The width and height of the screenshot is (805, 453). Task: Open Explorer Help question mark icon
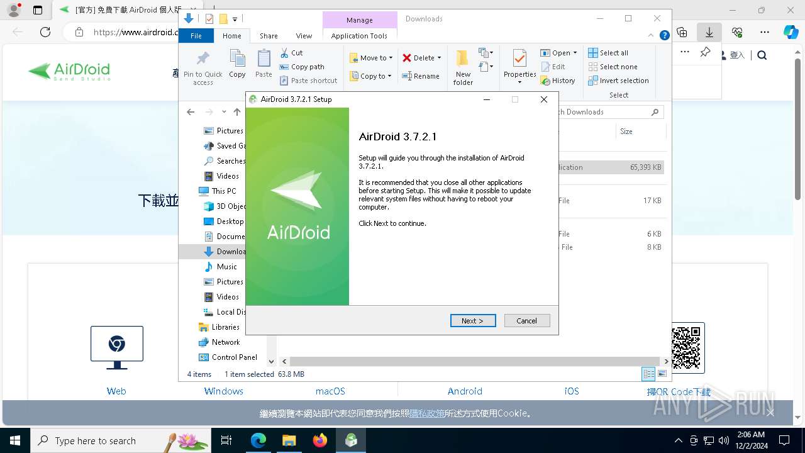(x=664, y=35)
